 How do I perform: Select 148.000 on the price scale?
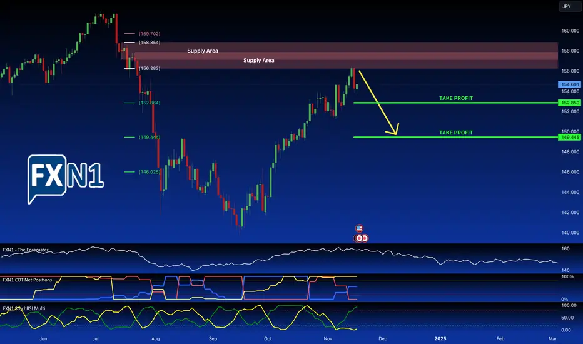[570, 151]
